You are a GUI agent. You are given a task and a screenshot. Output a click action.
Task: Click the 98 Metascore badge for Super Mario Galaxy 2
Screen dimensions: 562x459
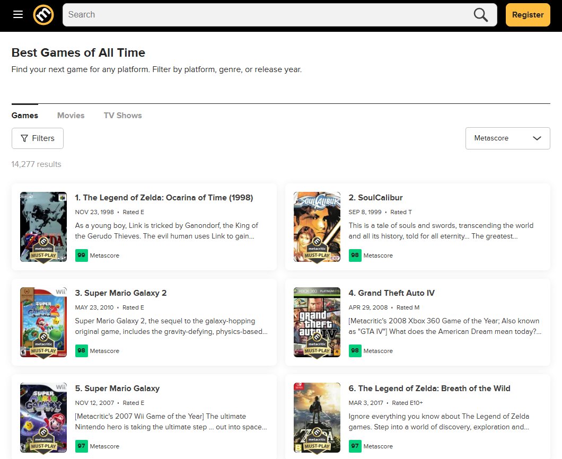[x=81, y=351]
